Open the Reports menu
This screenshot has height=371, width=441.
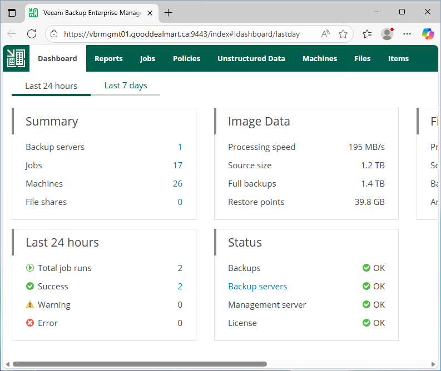click(x=108, y=58)
